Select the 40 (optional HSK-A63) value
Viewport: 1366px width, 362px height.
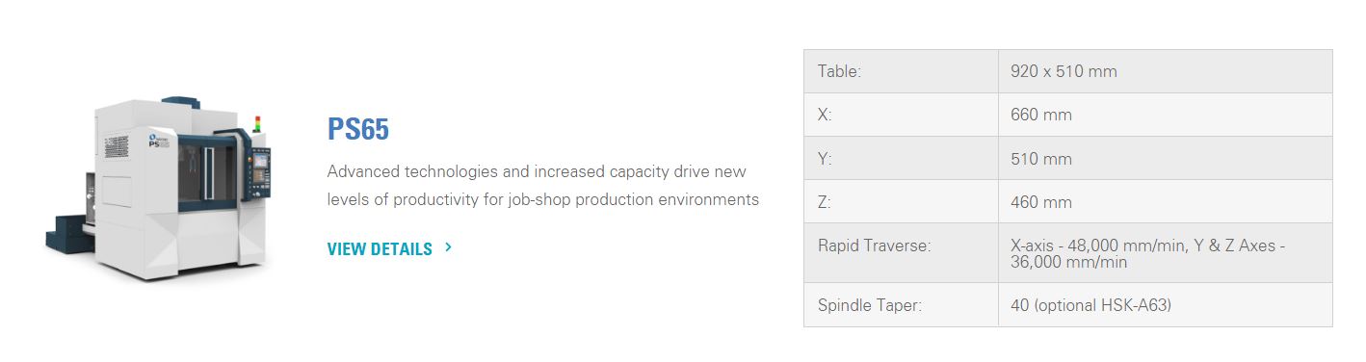point(1090,305)
